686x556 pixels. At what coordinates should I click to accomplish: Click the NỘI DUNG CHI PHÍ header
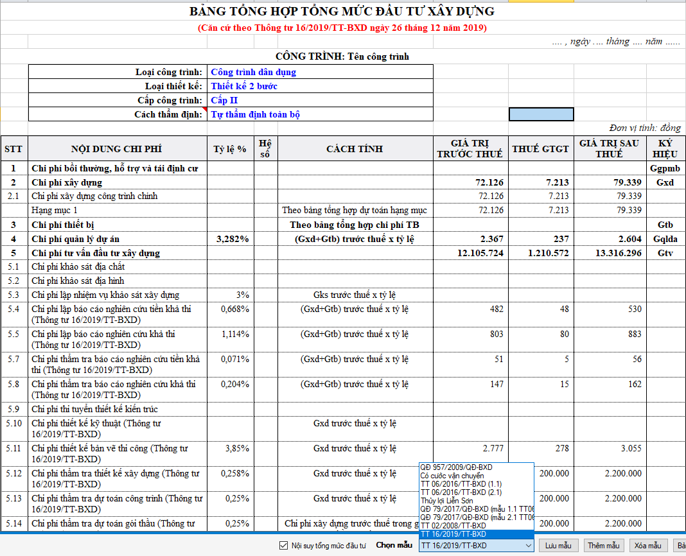(118, 149)
